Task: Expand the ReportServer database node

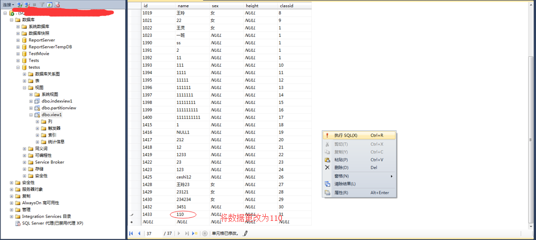Action: point(18,40)
